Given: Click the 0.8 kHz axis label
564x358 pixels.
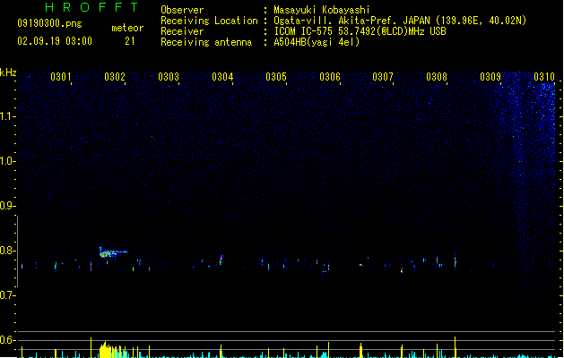Looking at the screenshot, I should (x=7, y=251).
